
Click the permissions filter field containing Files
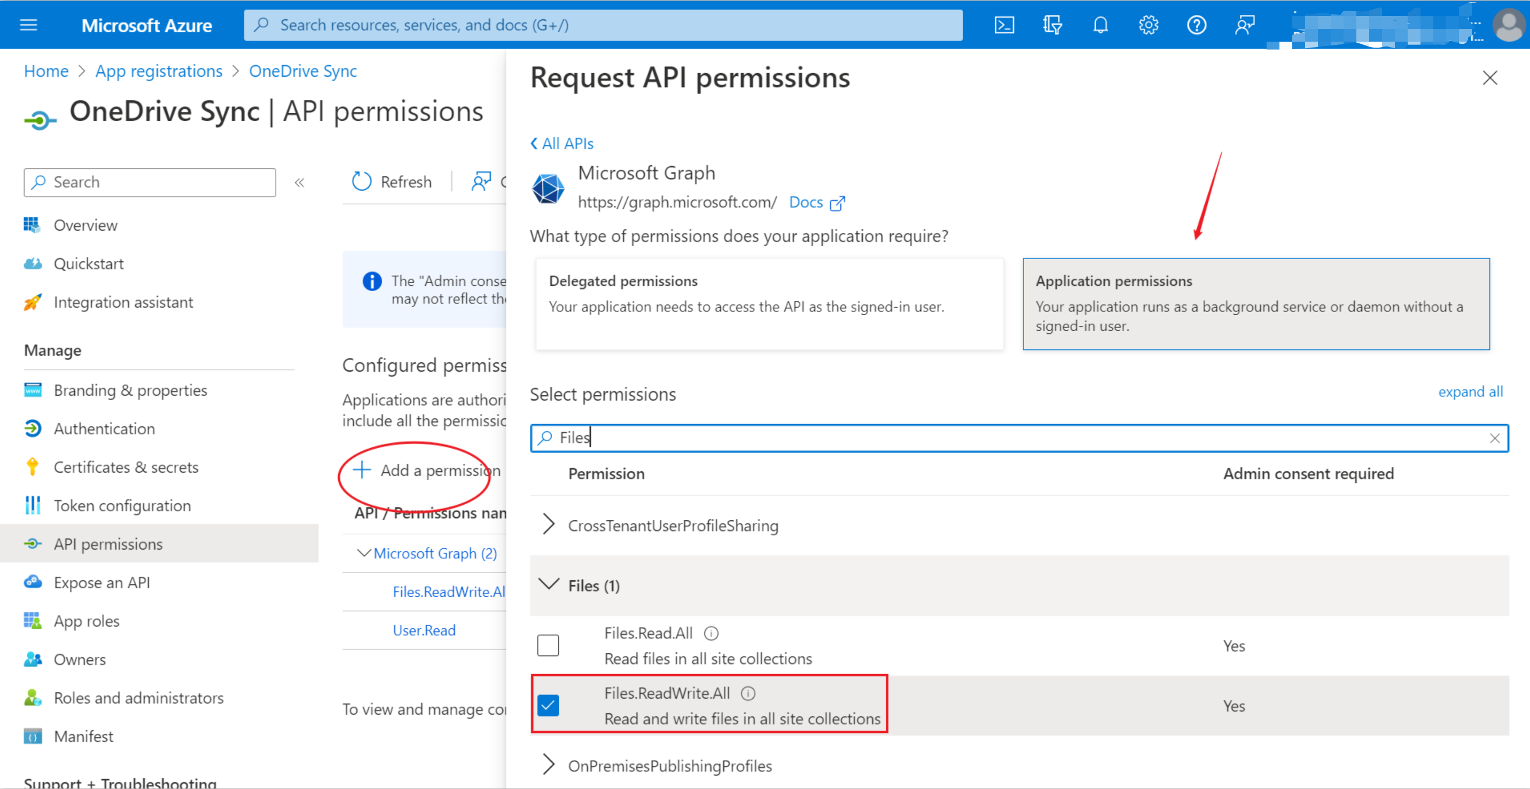click(x=1019, y=439)
